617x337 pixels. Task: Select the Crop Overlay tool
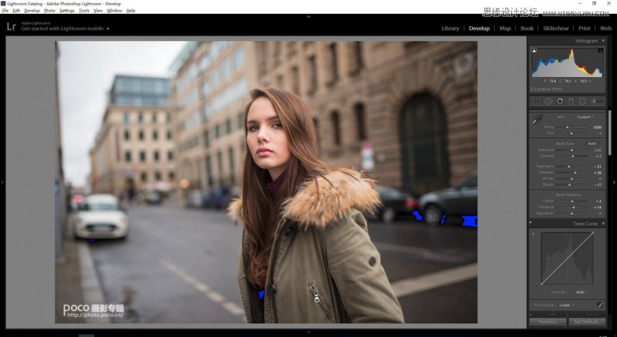(x=536, y=101)
